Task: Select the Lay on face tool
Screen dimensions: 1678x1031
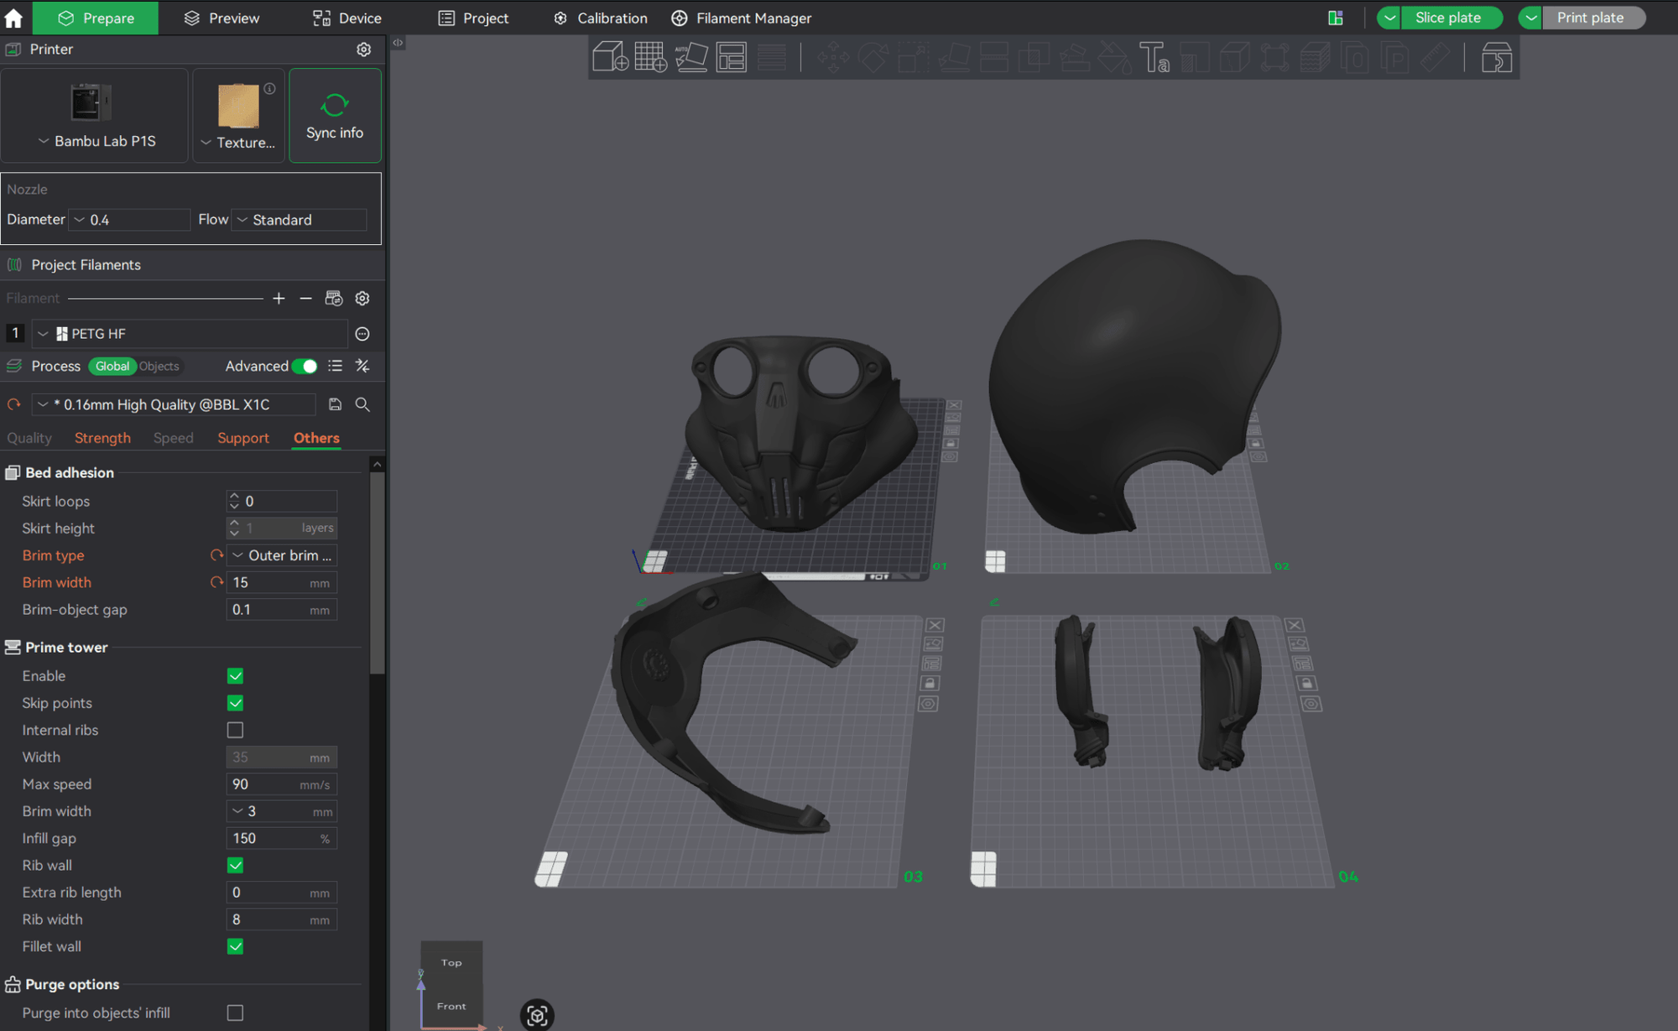Action: click(x=954, y=57)
